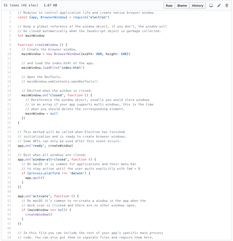The image size is (233, 241).
Task: Select line number 19
Action: click(x=9, y=95)
